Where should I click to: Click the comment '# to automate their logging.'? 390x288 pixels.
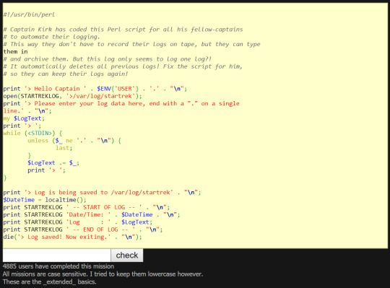click(51, 37)
